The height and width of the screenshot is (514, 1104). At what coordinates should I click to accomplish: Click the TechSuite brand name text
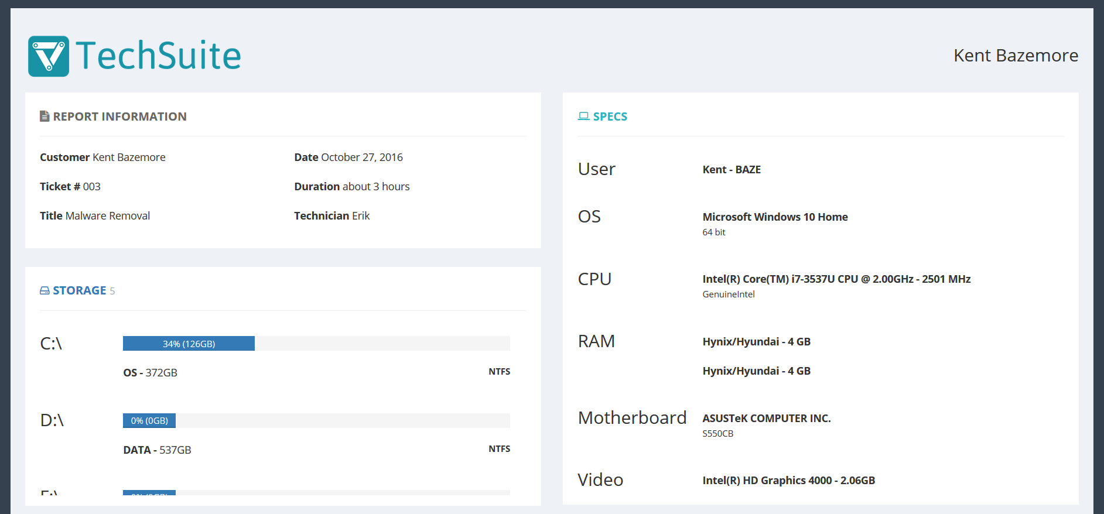pos(158,56)
